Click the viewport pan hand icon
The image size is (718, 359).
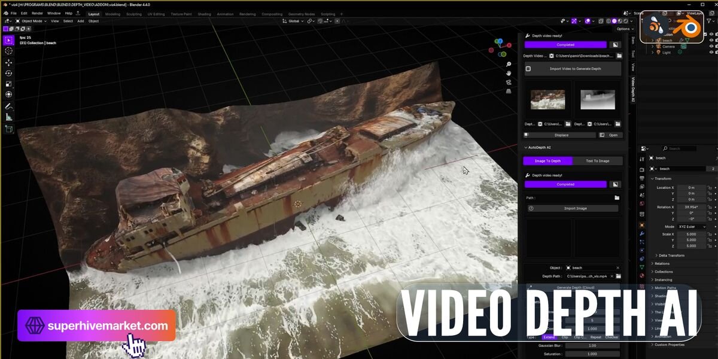tap(509, 72)
